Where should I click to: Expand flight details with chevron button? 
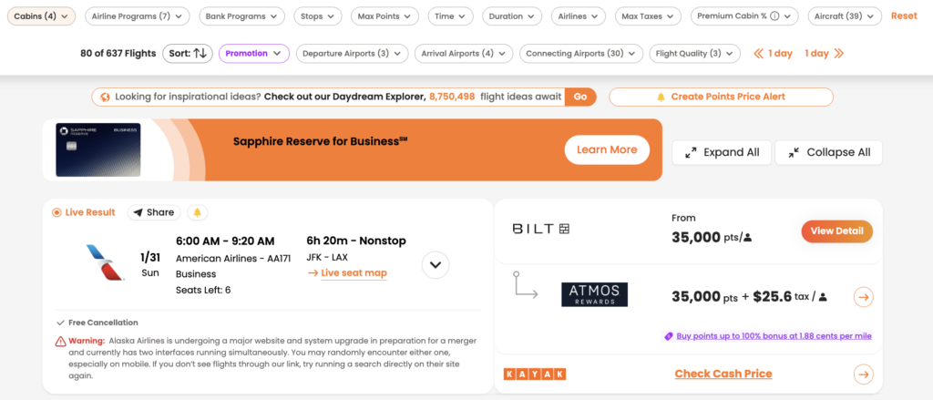[436, 265]
